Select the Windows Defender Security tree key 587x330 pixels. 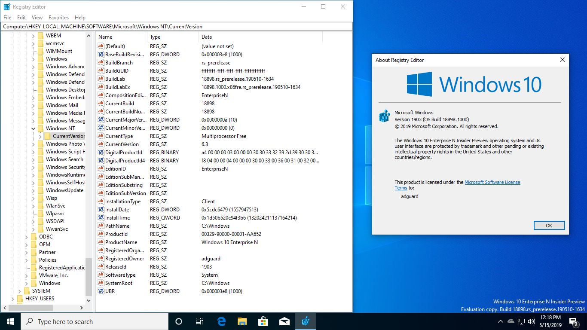coord(65,82)
